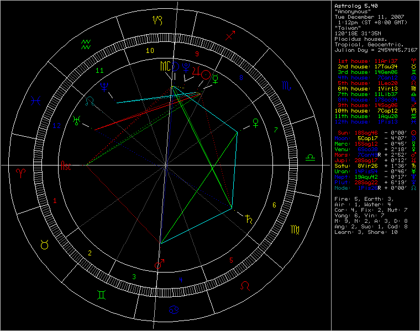420x331 pixels.
Task: Select the Cancer glyph on the zodiac ring
Action: point(174,309)
